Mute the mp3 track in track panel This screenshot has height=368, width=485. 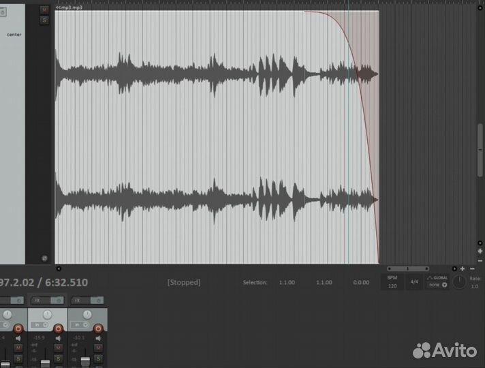pyautogui.click(x=44, y=10)
